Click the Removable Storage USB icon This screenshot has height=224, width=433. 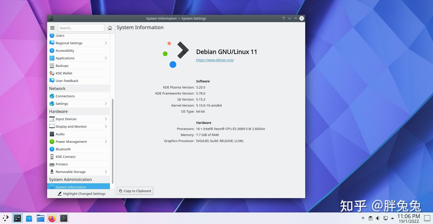click(52, 172)
